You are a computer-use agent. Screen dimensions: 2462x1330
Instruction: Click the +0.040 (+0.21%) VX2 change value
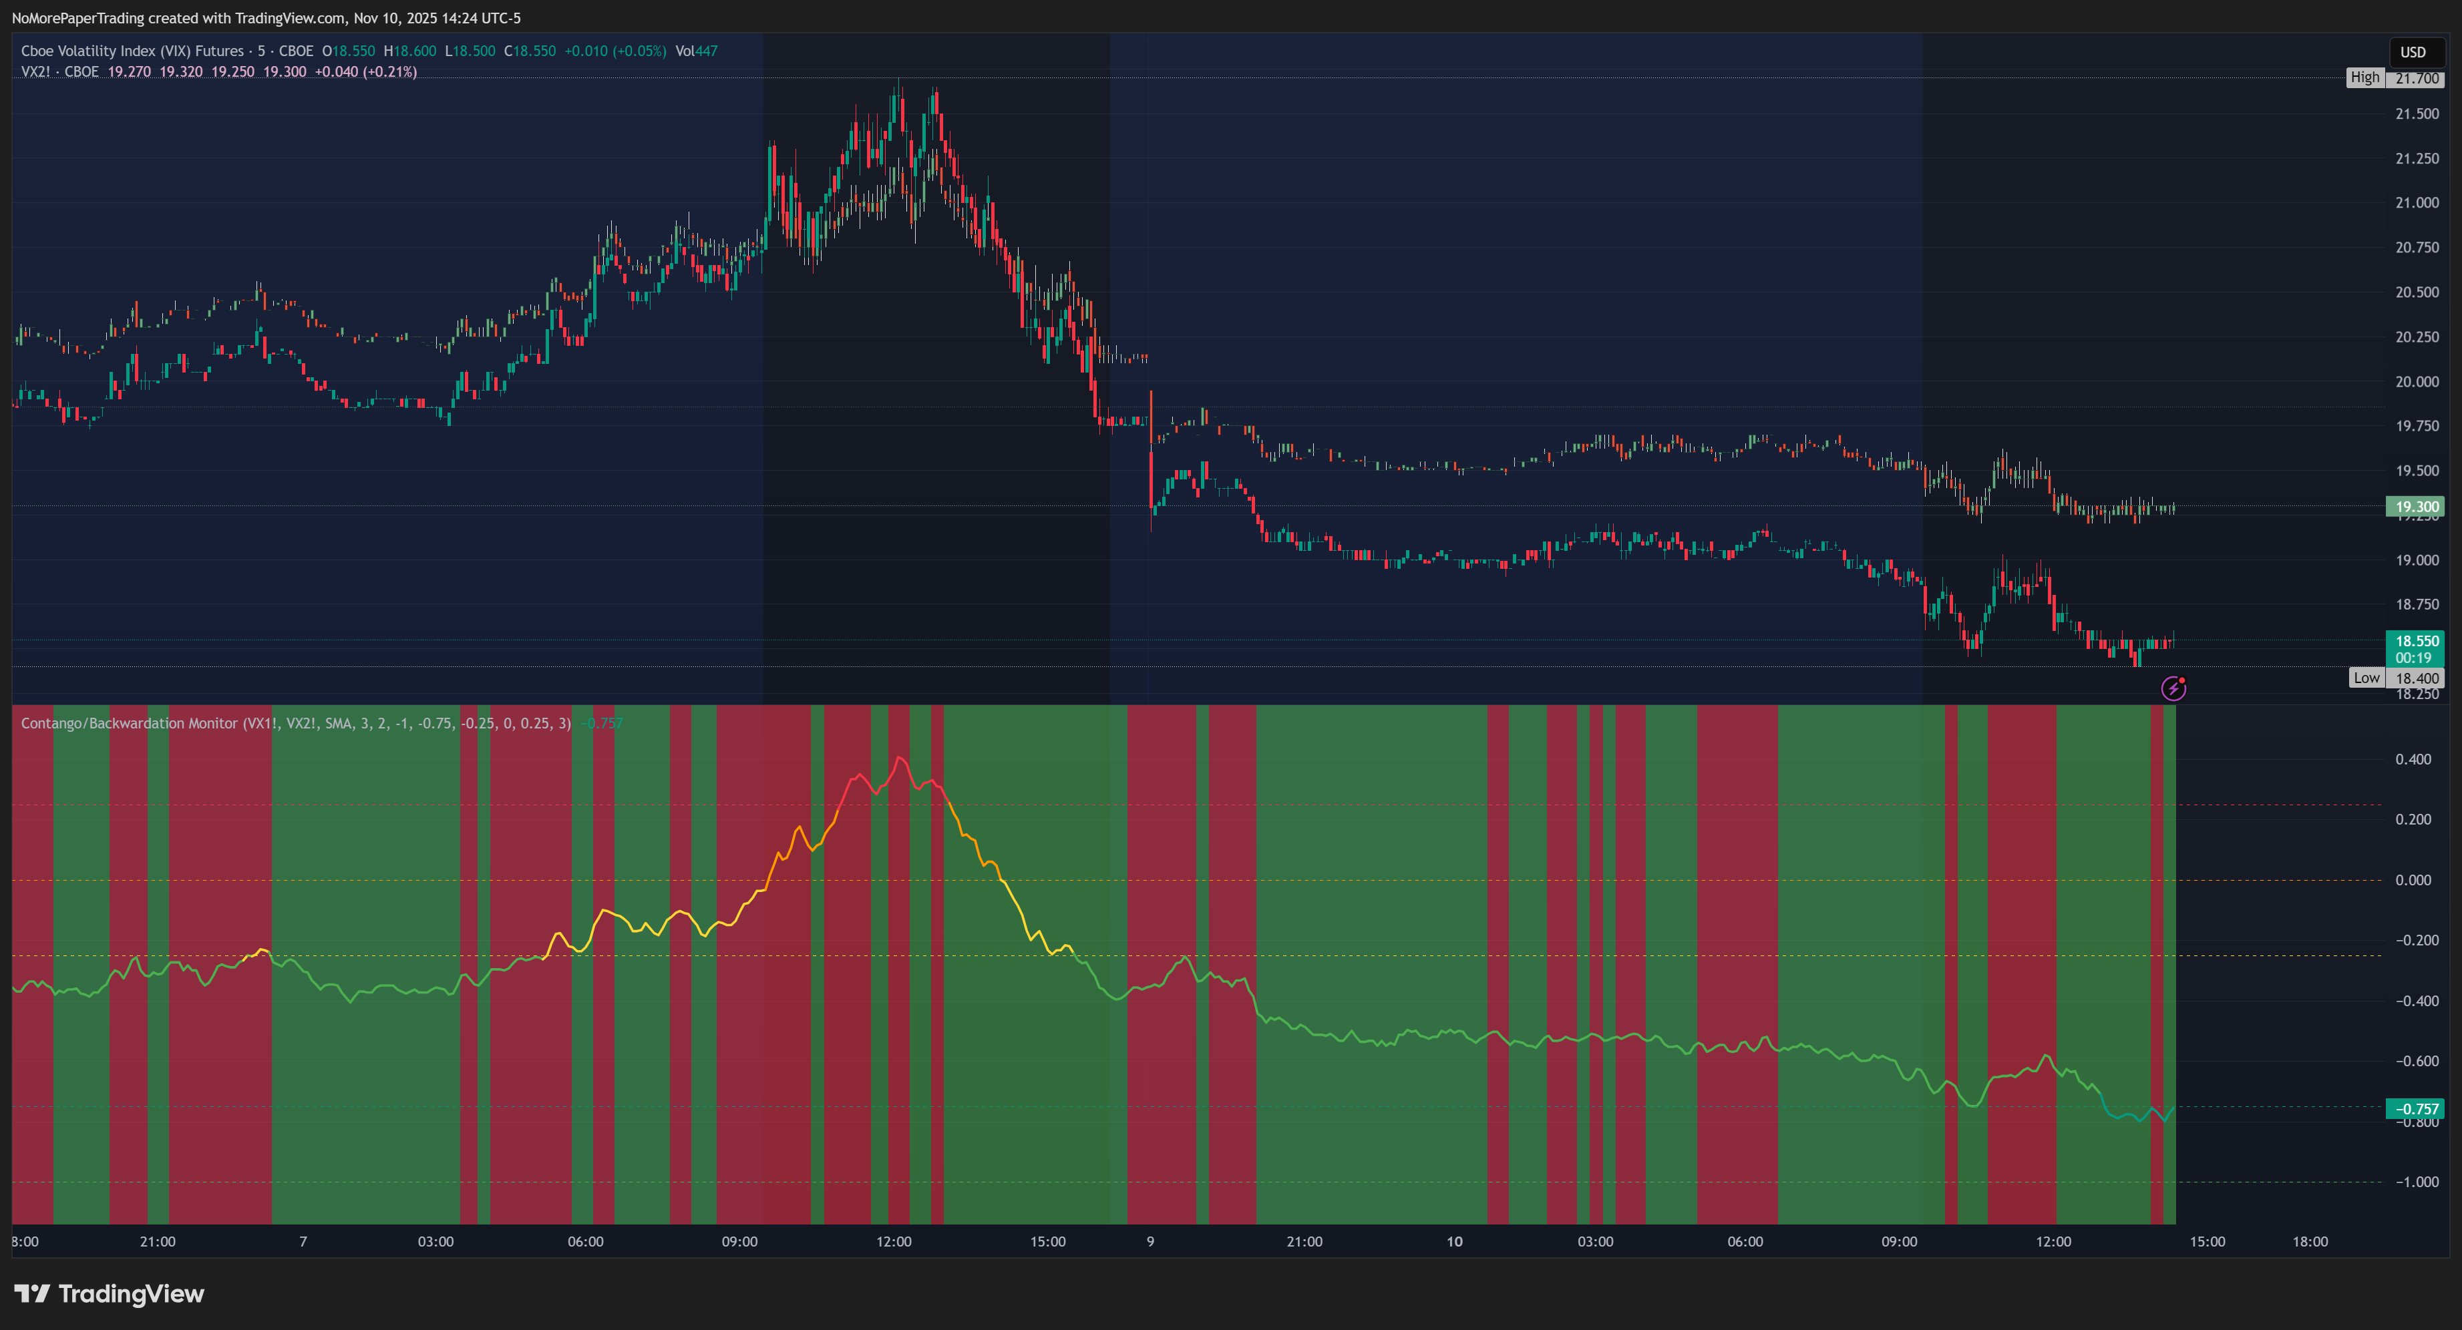click(x=366, y=71)
